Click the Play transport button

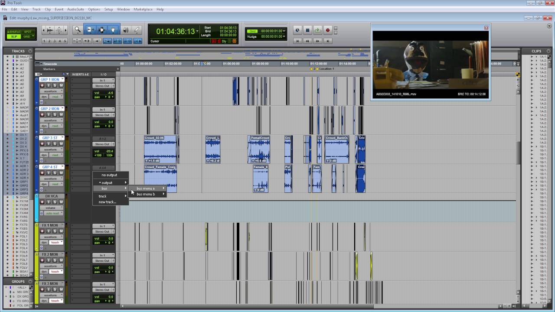[x=317, y=30]
